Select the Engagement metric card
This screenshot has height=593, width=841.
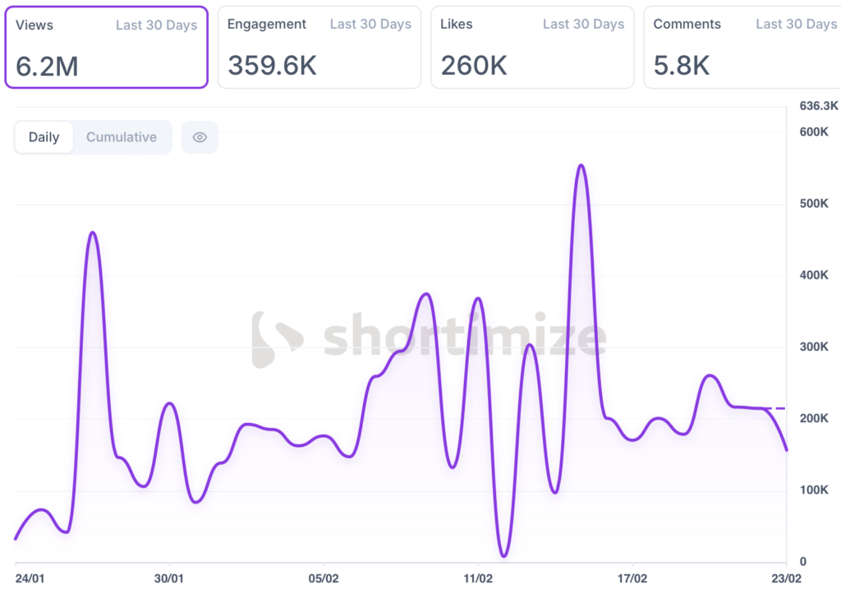319,48
